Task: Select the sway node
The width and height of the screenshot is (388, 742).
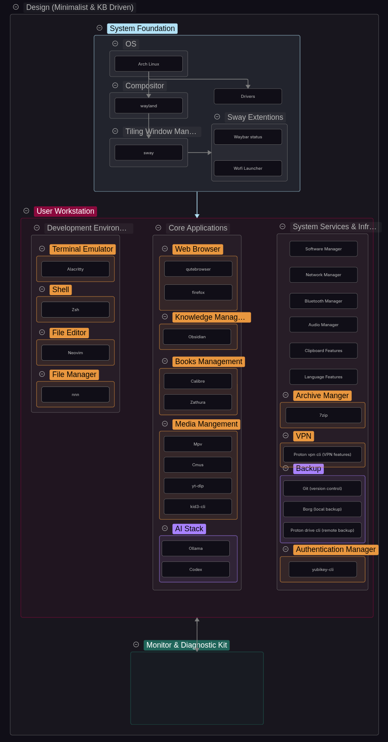Action: coord(149,153)
